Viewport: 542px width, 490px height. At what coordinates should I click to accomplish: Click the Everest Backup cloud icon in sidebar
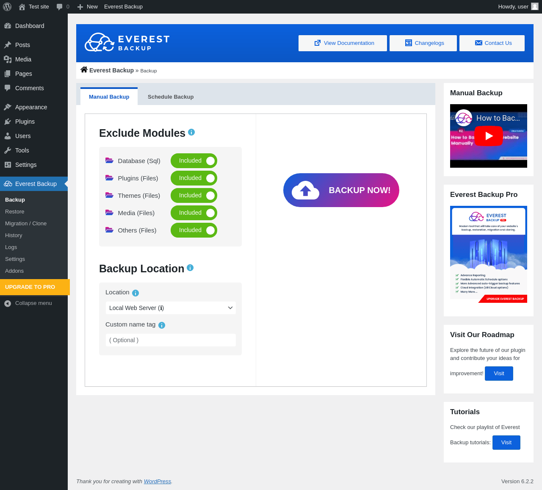pyautogui.click(x=8, y=184)
